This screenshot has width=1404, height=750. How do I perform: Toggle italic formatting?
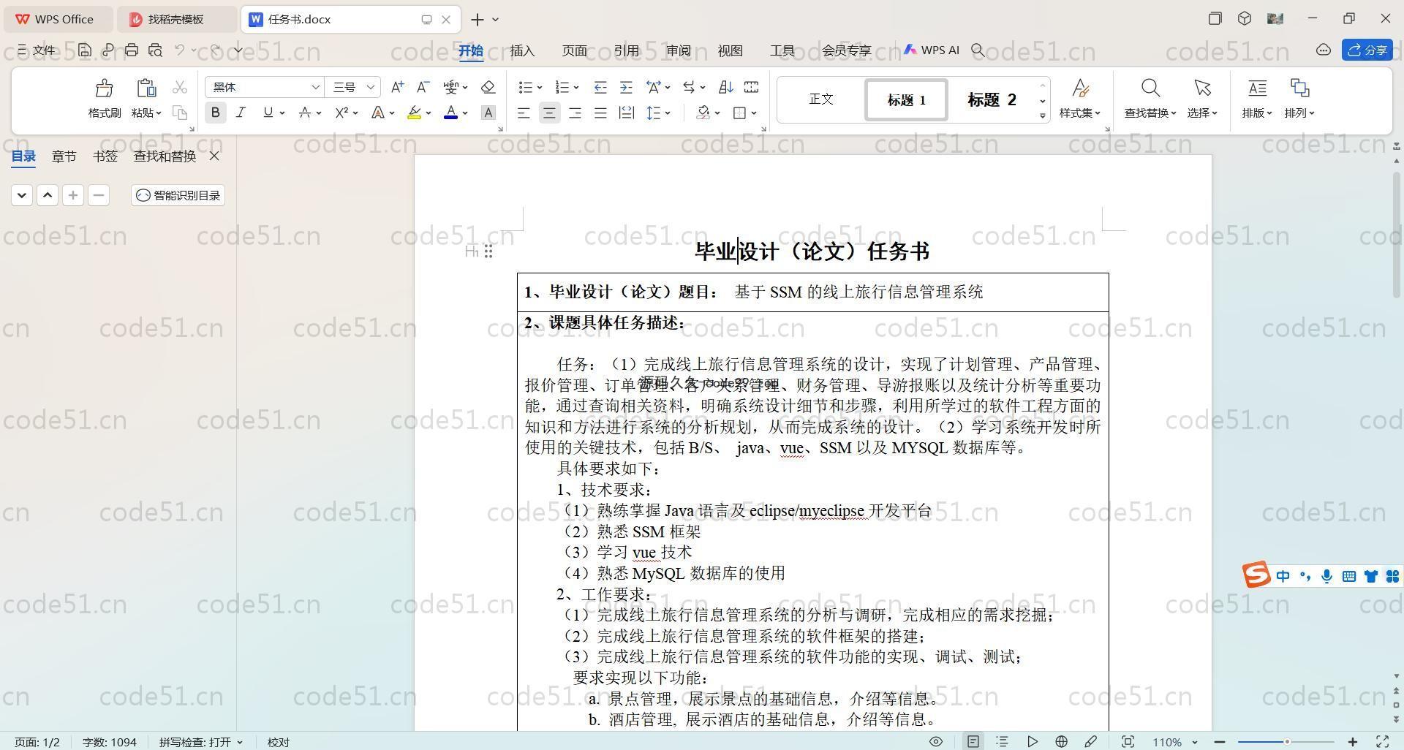[241, 113]
